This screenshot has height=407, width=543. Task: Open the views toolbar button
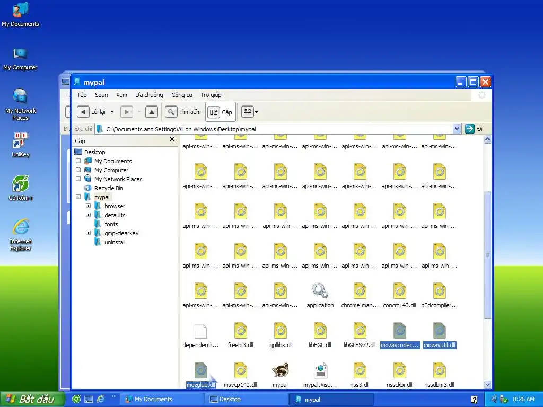(x=248, y=112)
